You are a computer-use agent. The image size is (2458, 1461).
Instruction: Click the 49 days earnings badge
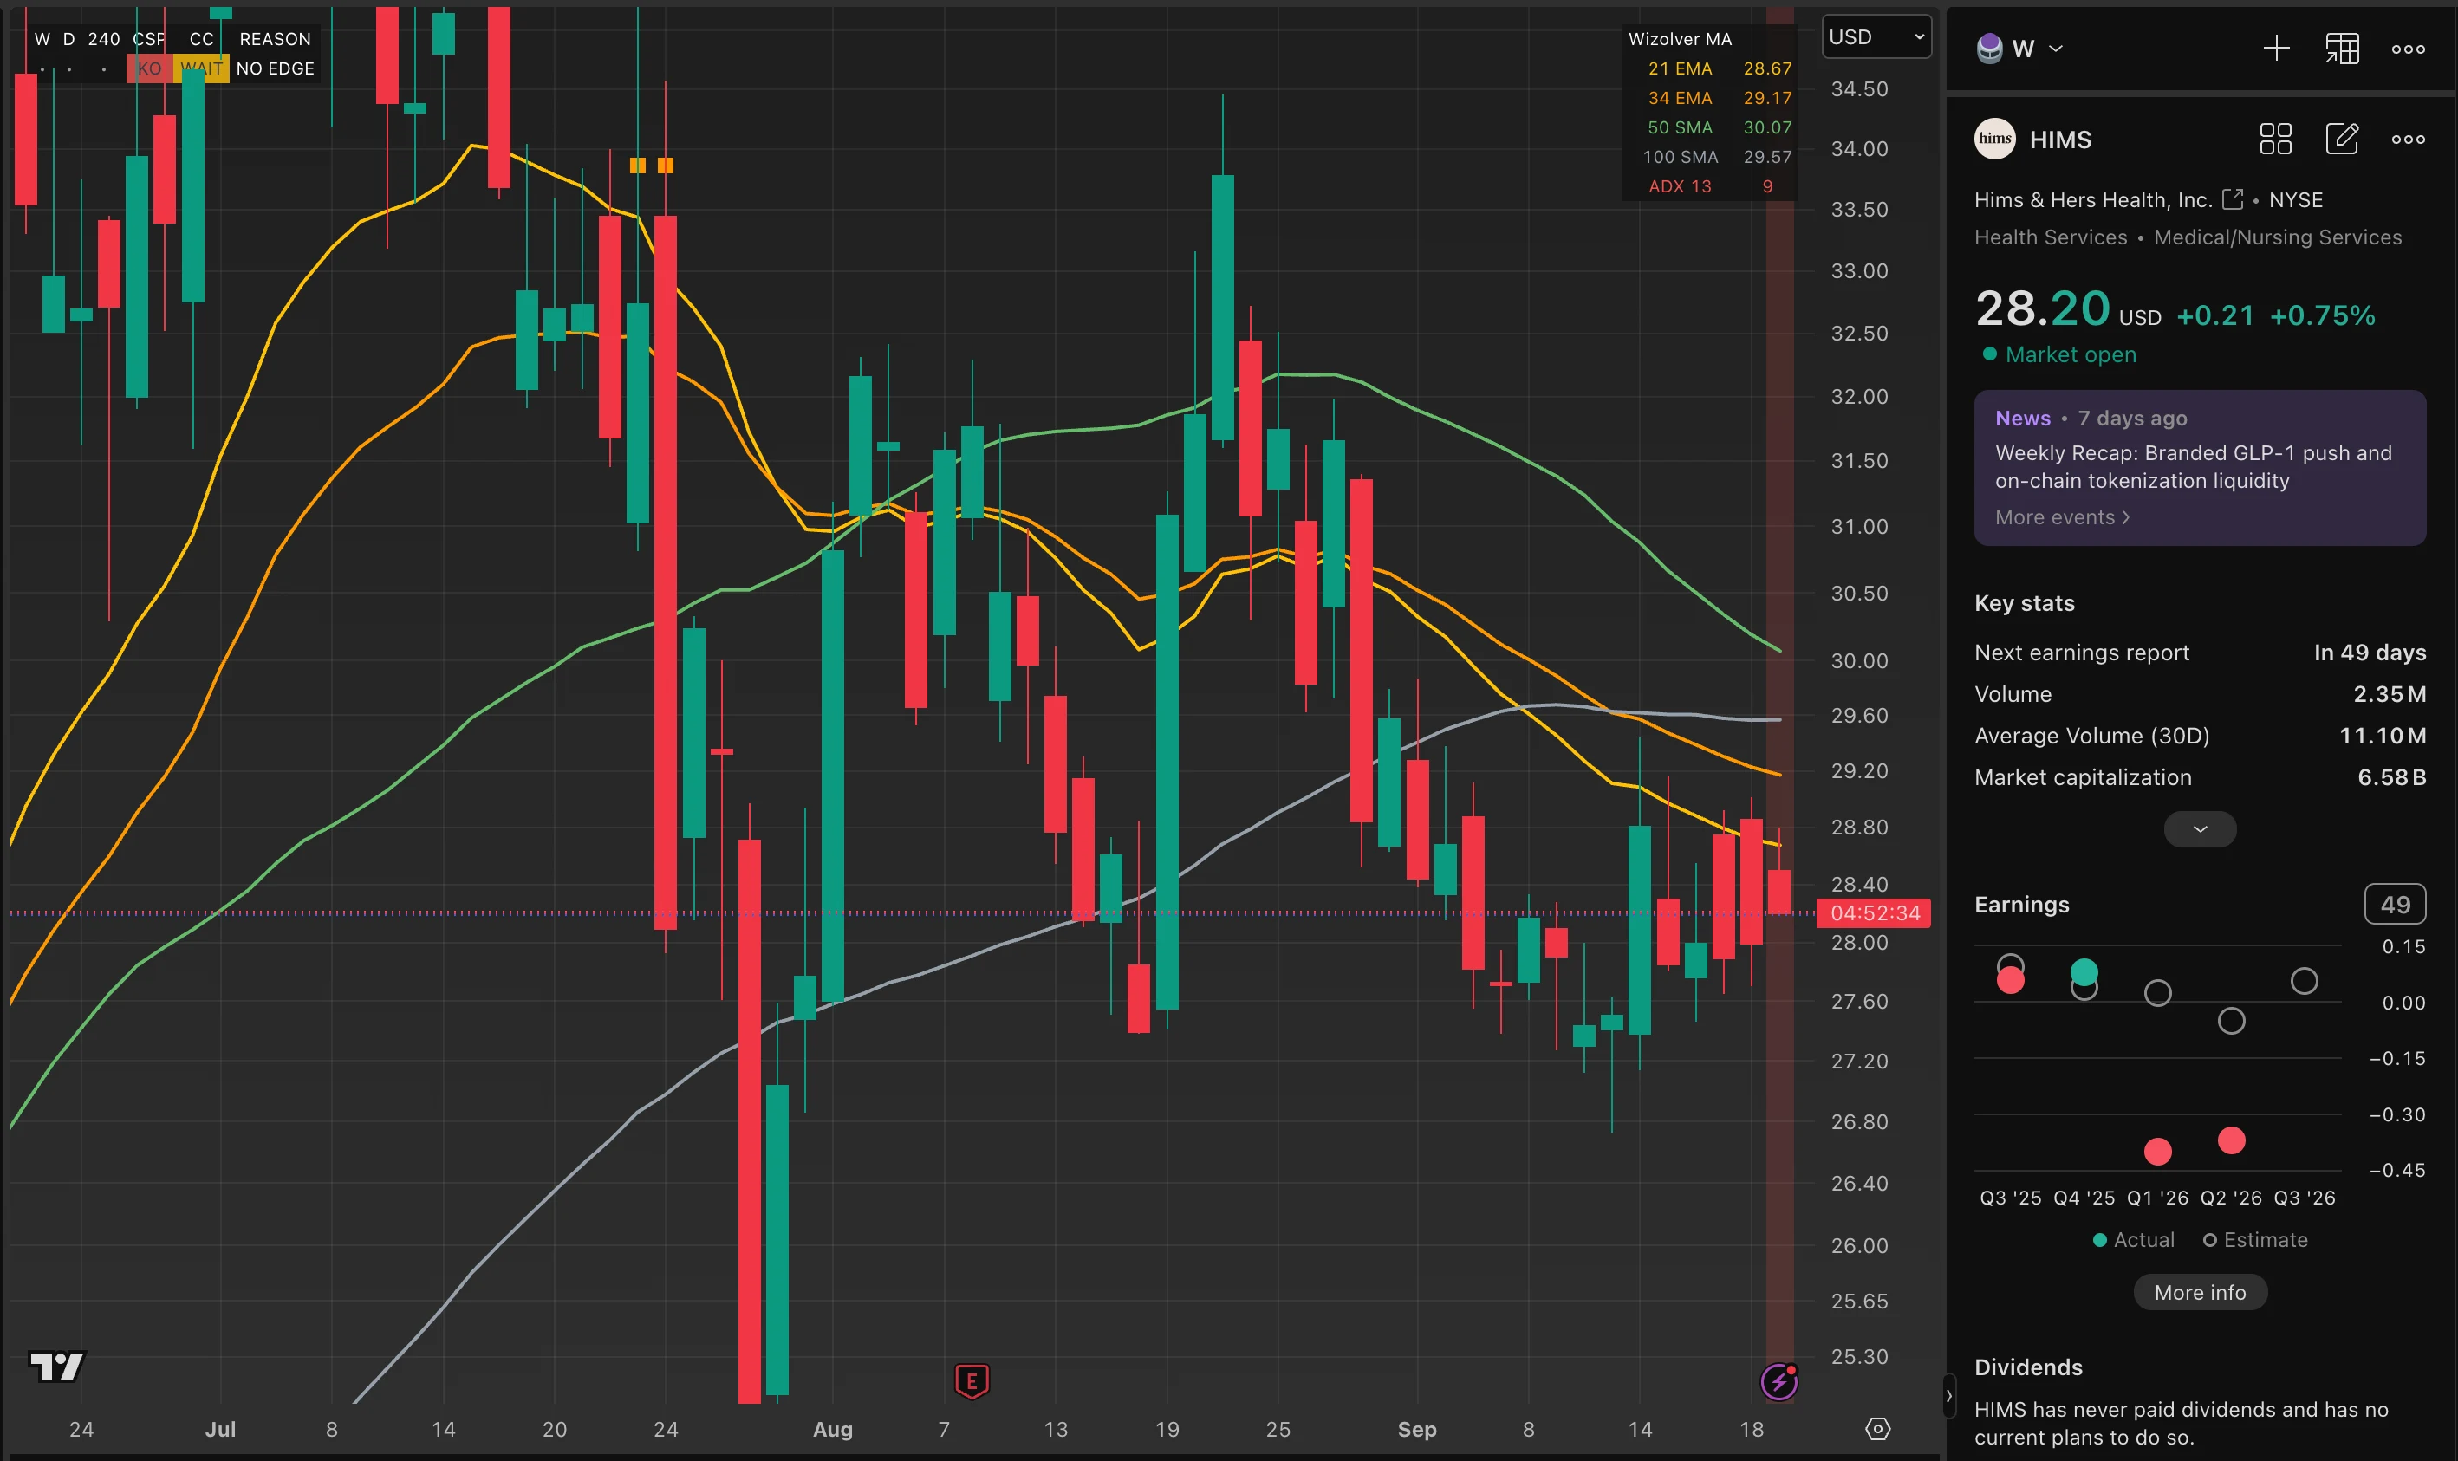pyautogui.click(x=2394, y=904)
